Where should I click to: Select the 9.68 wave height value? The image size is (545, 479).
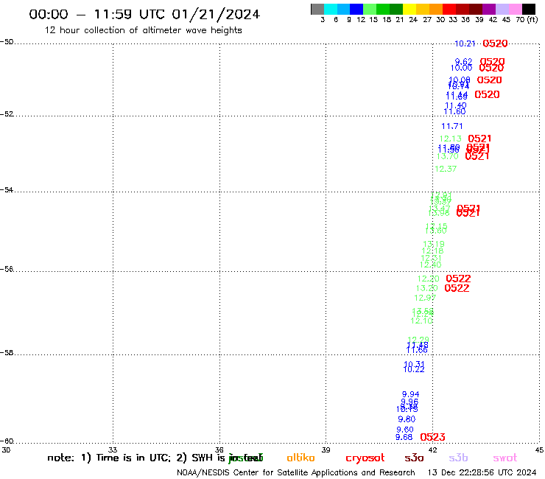pyautogui.click(x=404, y=437)
